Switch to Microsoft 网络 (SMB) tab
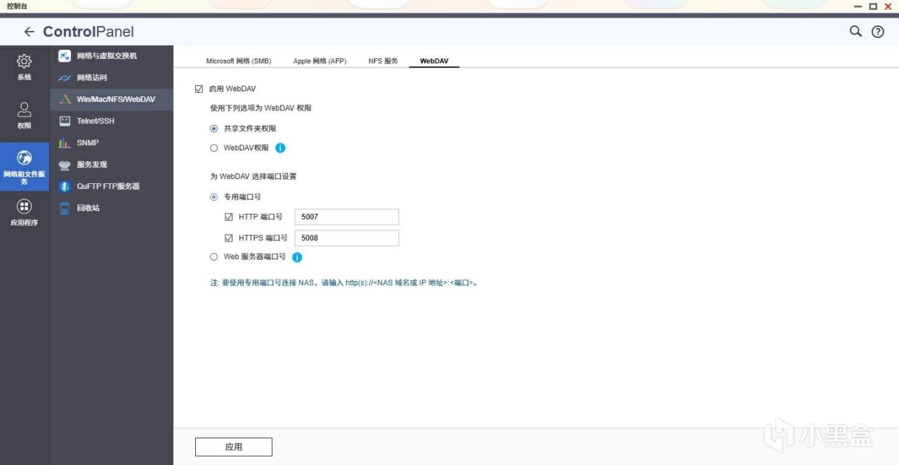The height and width of the screenshot is (465, 899). (239, 61)
